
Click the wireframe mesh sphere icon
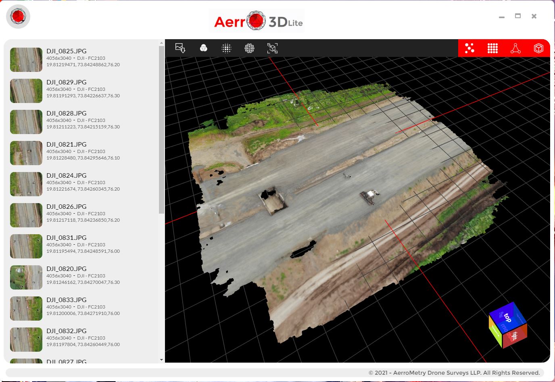(x=249, y=48)
